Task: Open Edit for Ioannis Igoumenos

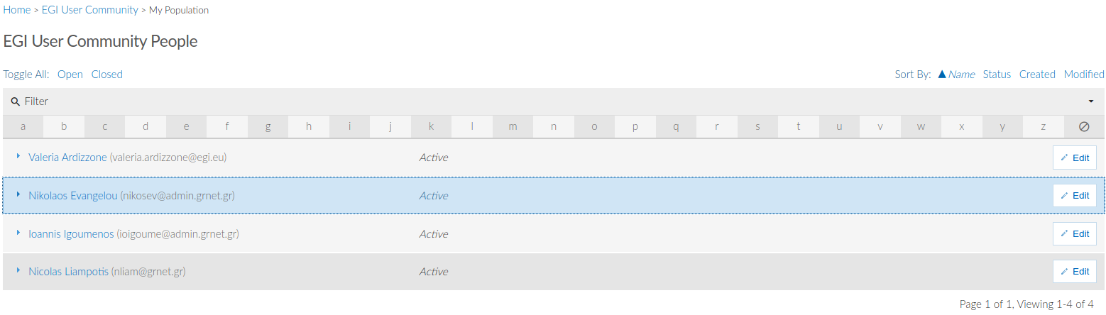Action: click(1074, 233)
